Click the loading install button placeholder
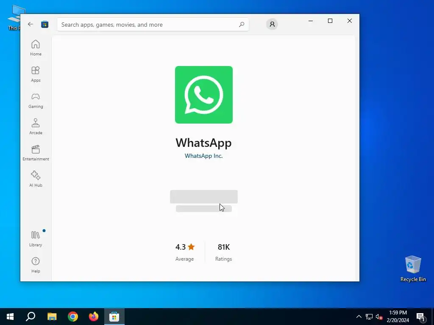Image resolution: width=434 pixels, height=325 pixels. (204, 197)
